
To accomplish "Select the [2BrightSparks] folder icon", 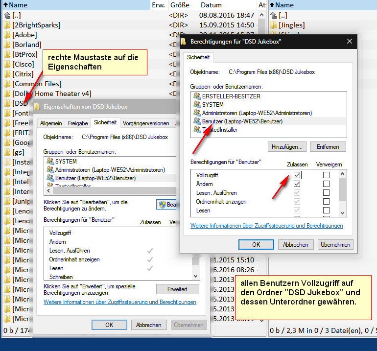I will 7,25.
